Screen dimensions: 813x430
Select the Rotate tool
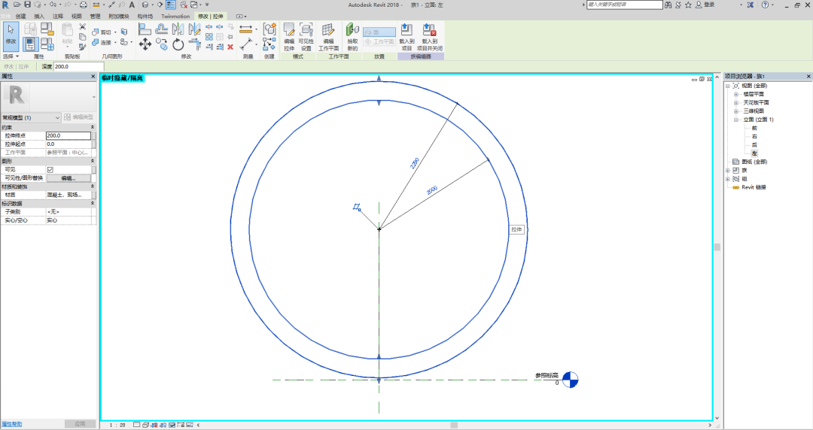click(178, 44)
